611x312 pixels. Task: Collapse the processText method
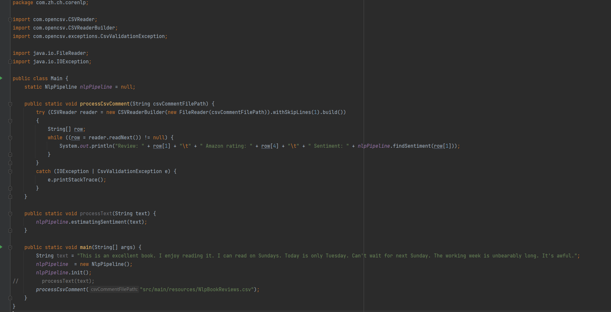click(x=10, y=214)
